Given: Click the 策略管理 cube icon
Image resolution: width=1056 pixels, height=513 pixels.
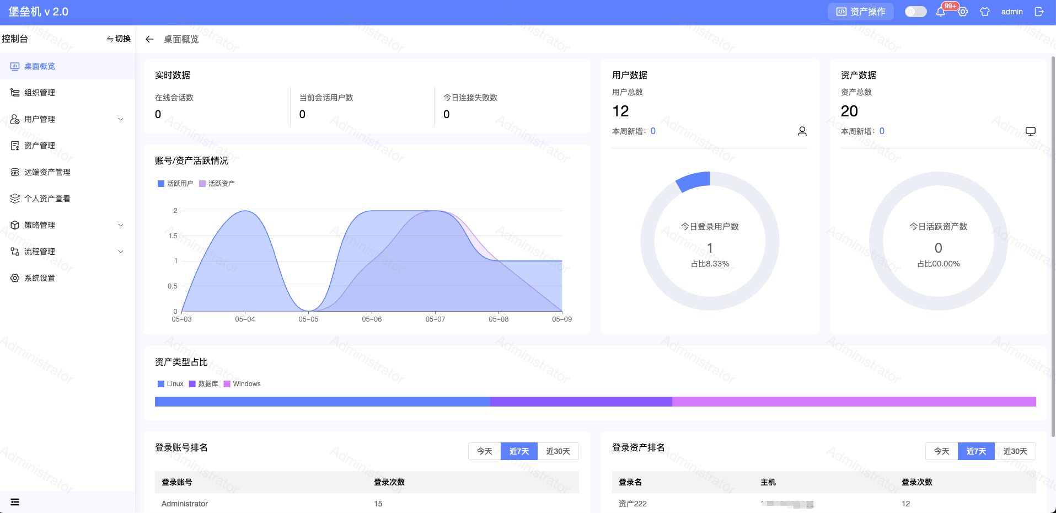Looking at the screenshot, I should coord(15,225).
